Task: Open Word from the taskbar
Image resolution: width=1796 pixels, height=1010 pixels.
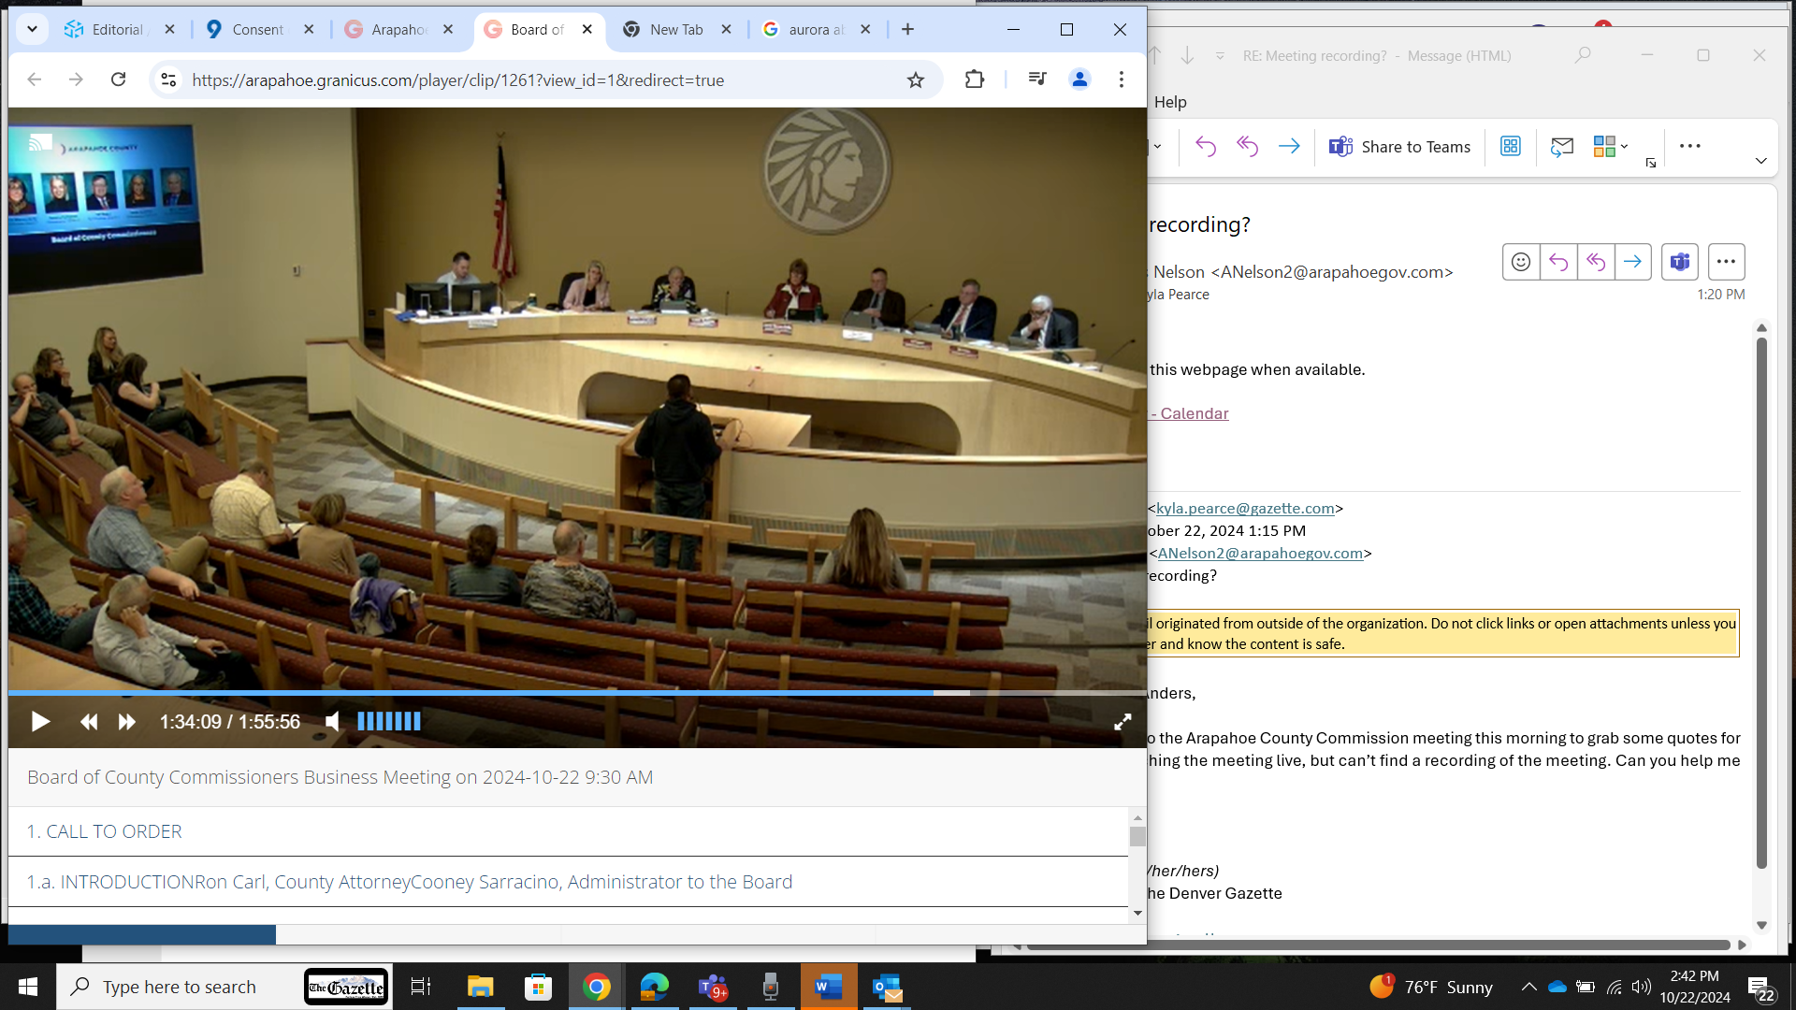Action: [x=829, y=987]
